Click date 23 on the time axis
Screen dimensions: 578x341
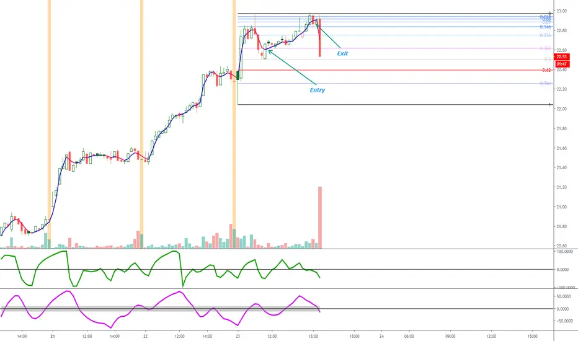click(238, 336)
